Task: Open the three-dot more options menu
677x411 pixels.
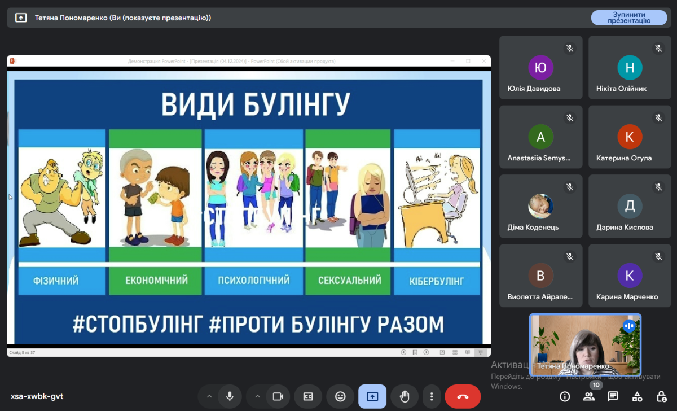Action: click(432, 396)
